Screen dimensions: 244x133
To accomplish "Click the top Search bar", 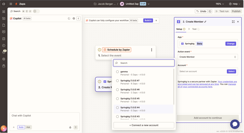I will click(15, 11).
